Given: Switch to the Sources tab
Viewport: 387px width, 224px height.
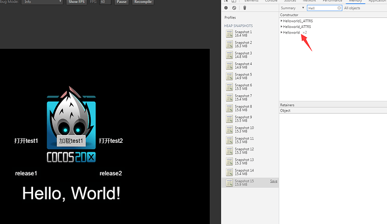Looking at the screenshot, I should click(x=290, y=1).
